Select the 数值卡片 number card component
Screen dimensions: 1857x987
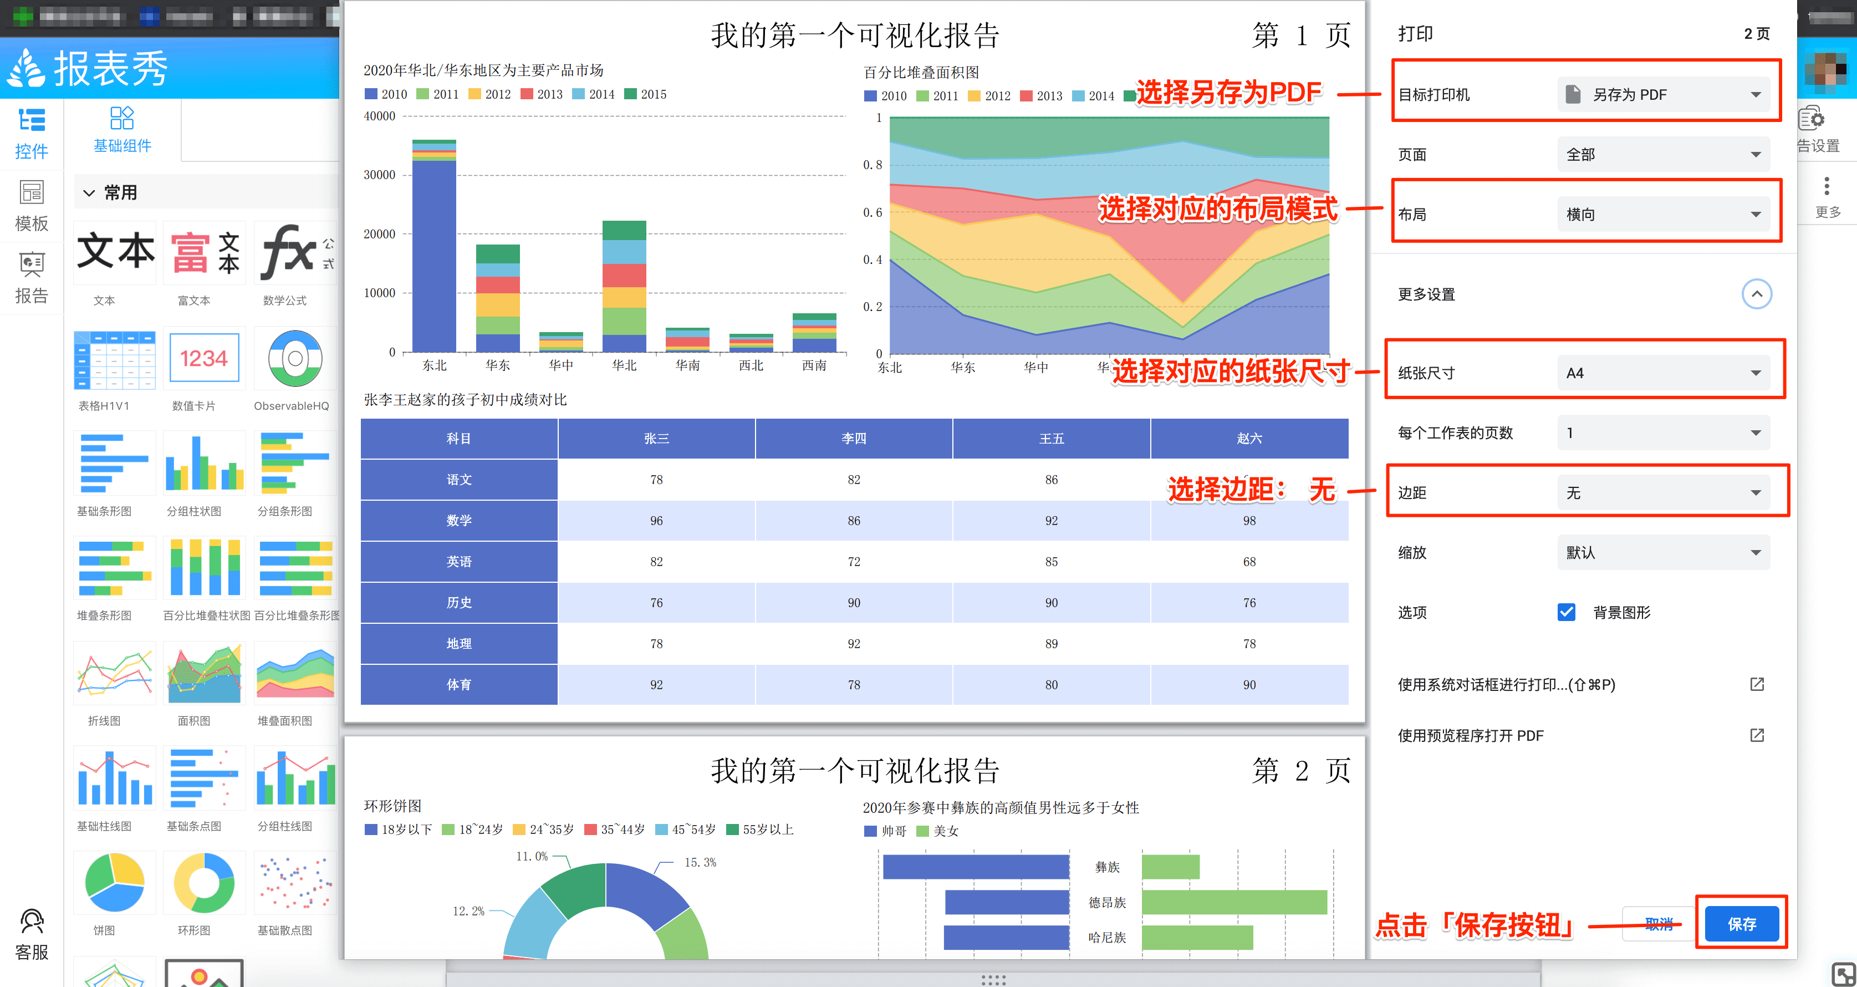(205, 359)
